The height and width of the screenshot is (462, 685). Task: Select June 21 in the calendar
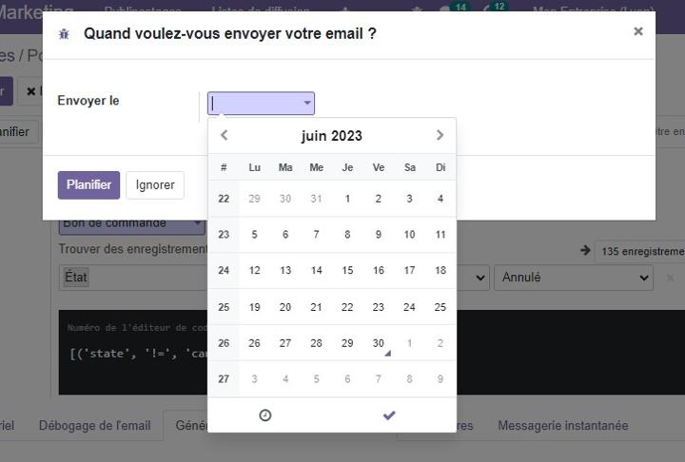pos(316,307)
